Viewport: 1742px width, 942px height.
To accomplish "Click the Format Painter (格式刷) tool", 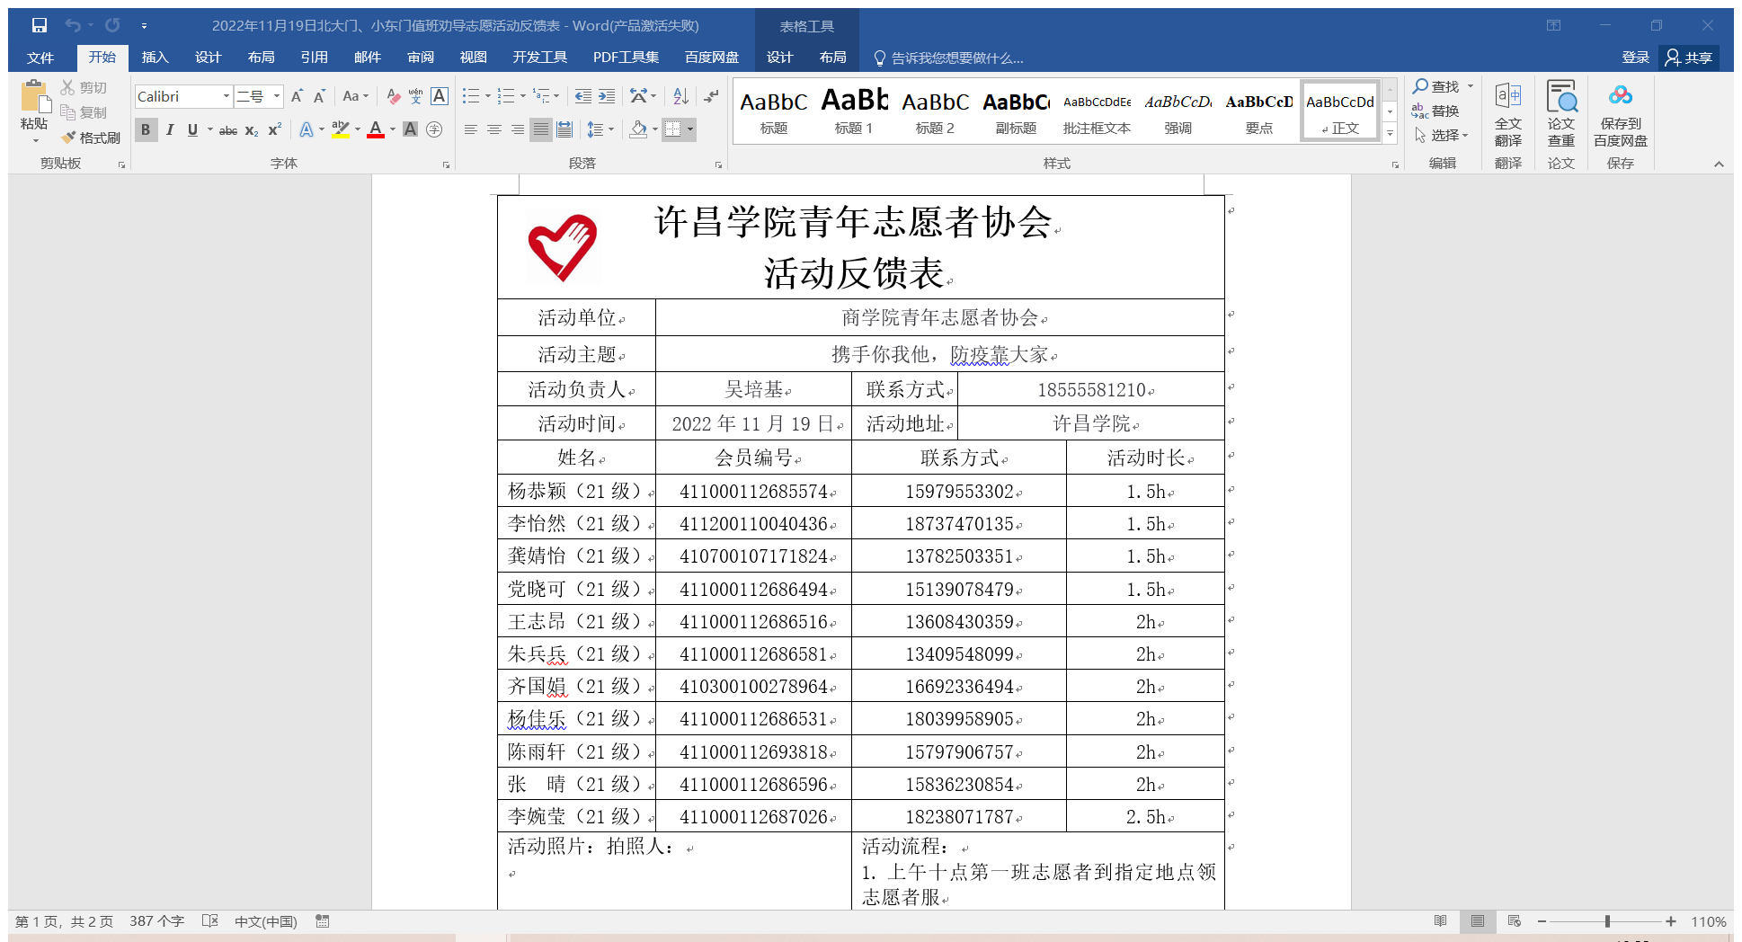I will click(x=91, y=138).
